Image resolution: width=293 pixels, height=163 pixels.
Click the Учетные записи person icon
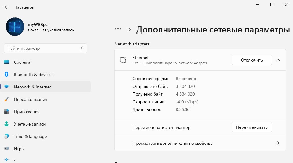coord(7,124)
